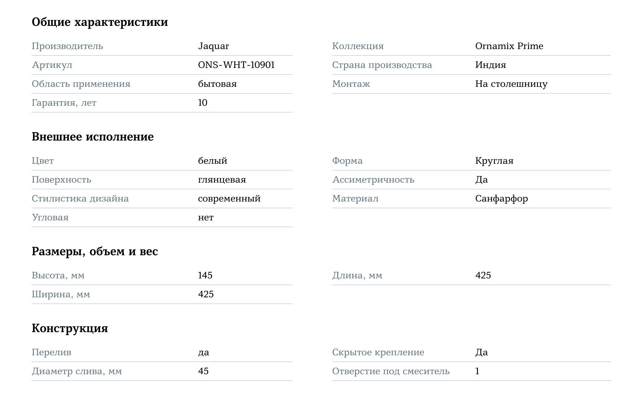
Task: Select the height value 145
Action: click(205, 275)
